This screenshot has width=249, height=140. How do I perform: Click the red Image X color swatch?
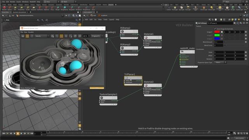click(x=217, y=32)
